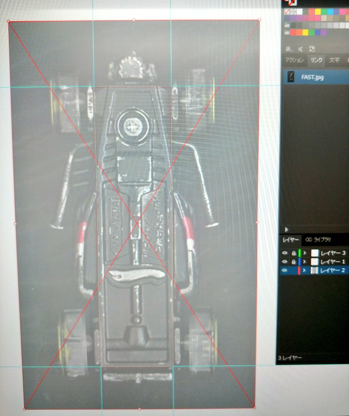
Task: Click the レイヤー 3 thumbnail
Action: (x=314, y=253)
